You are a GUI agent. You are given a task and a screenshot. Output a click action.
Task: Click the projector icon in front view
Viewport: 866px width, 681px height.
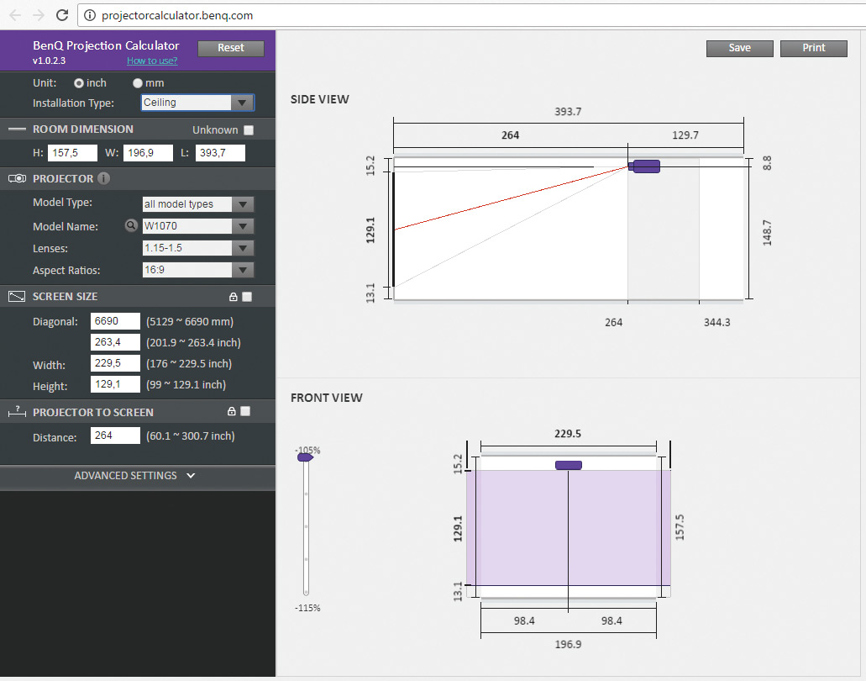pos(569,465)
